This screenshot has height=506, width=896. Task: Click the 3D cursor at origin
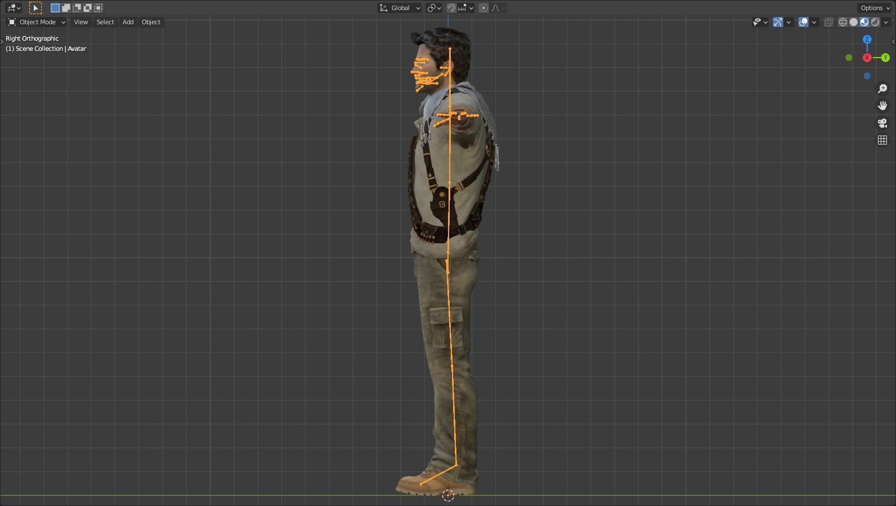[x=448, y=495]
